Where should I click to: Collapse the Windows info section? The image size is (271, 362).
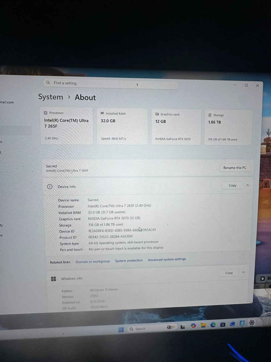(x=243, y=273)
